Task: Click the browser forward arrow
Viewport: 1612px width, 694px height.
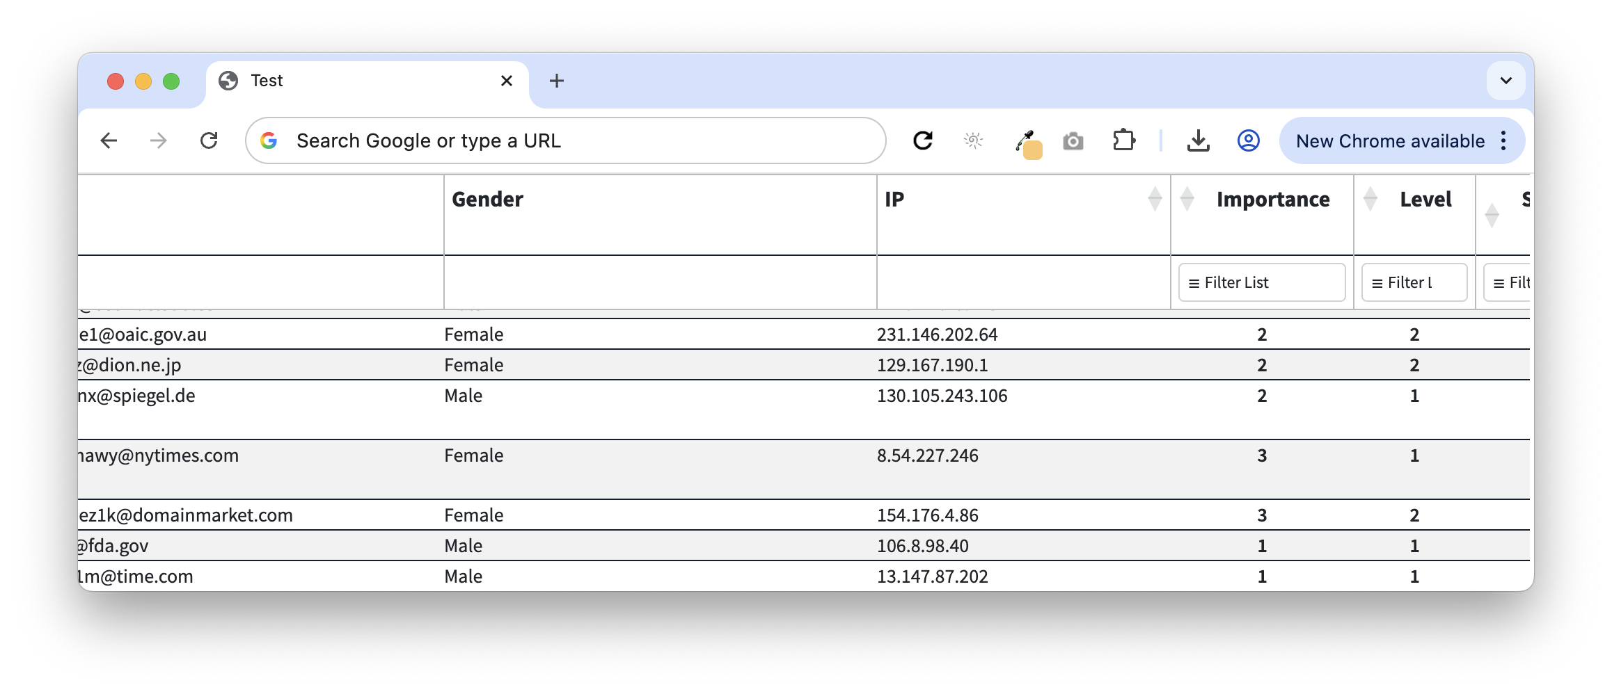Action: 159,141
